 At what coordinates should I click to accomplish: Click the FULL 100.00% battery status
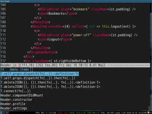coord(108,113)
